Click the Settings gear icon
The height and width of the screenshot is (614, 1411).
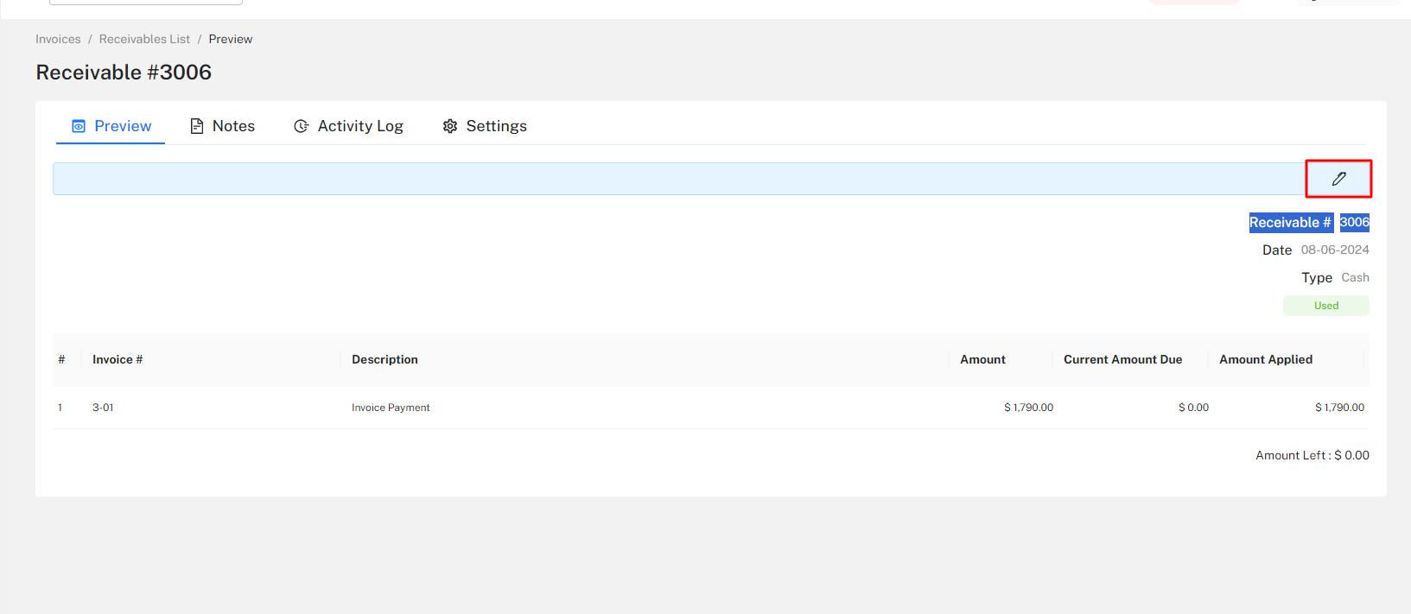[450, 126]
